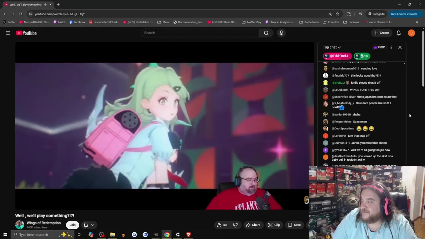Click the 75XP chat points badge
425x239 pixels.
(x=379, y=47)
